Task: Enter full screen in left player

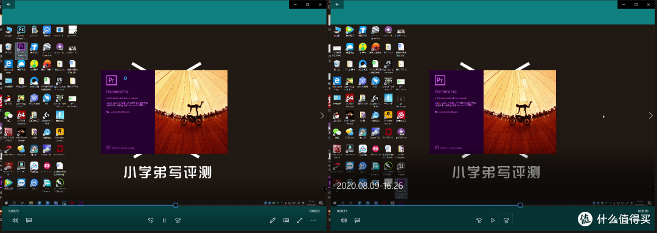Action: 299,220
